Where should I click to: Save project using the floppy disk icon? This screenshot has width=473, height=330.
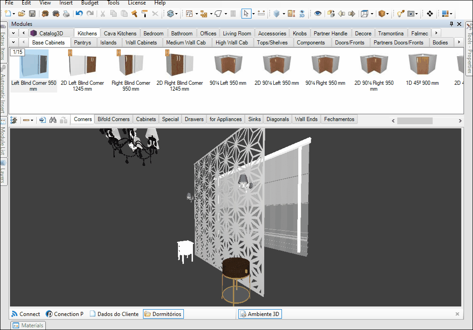[32, 14]
